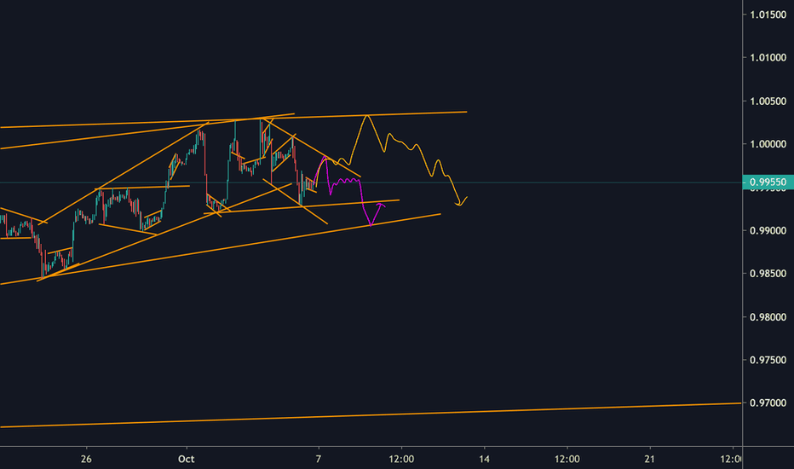
Task: Click the 1.01500 price axis label
Action: pyautogui.click(x=768, y=14)
